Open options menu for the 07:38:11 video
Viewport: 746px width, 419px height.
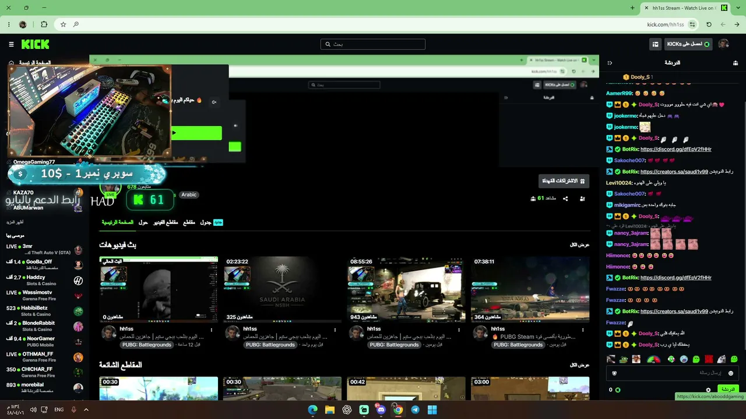click(583, 330)
